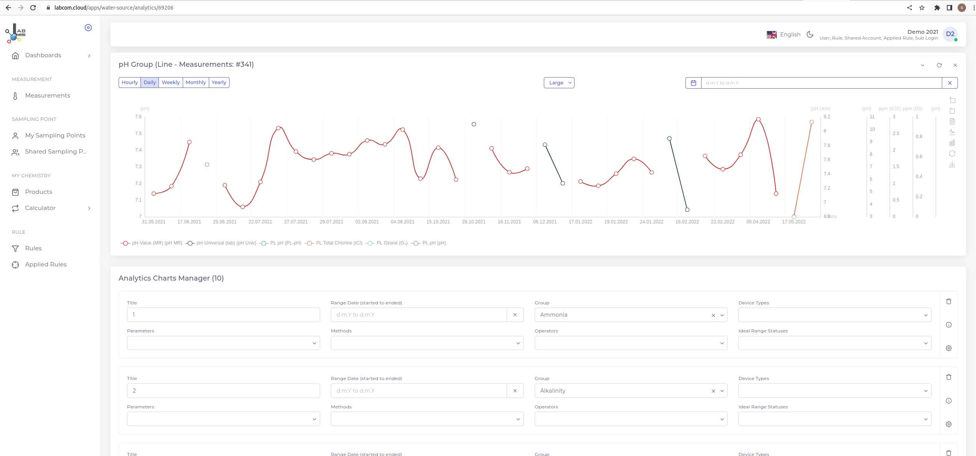
Task: Select the Daily interval tab
Action: 150,83
